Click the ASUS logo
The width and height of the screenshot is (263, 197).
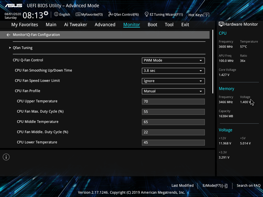point(13,6)
